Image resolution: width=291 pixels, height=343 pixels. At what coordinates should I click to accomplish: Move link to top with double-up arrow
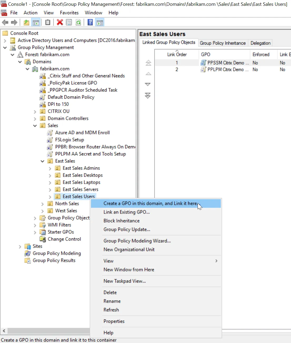tap(148, 63)
